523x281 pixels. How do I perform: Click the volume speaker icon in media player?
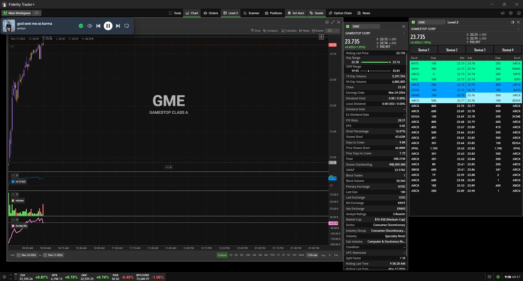(x=89, y=26)
